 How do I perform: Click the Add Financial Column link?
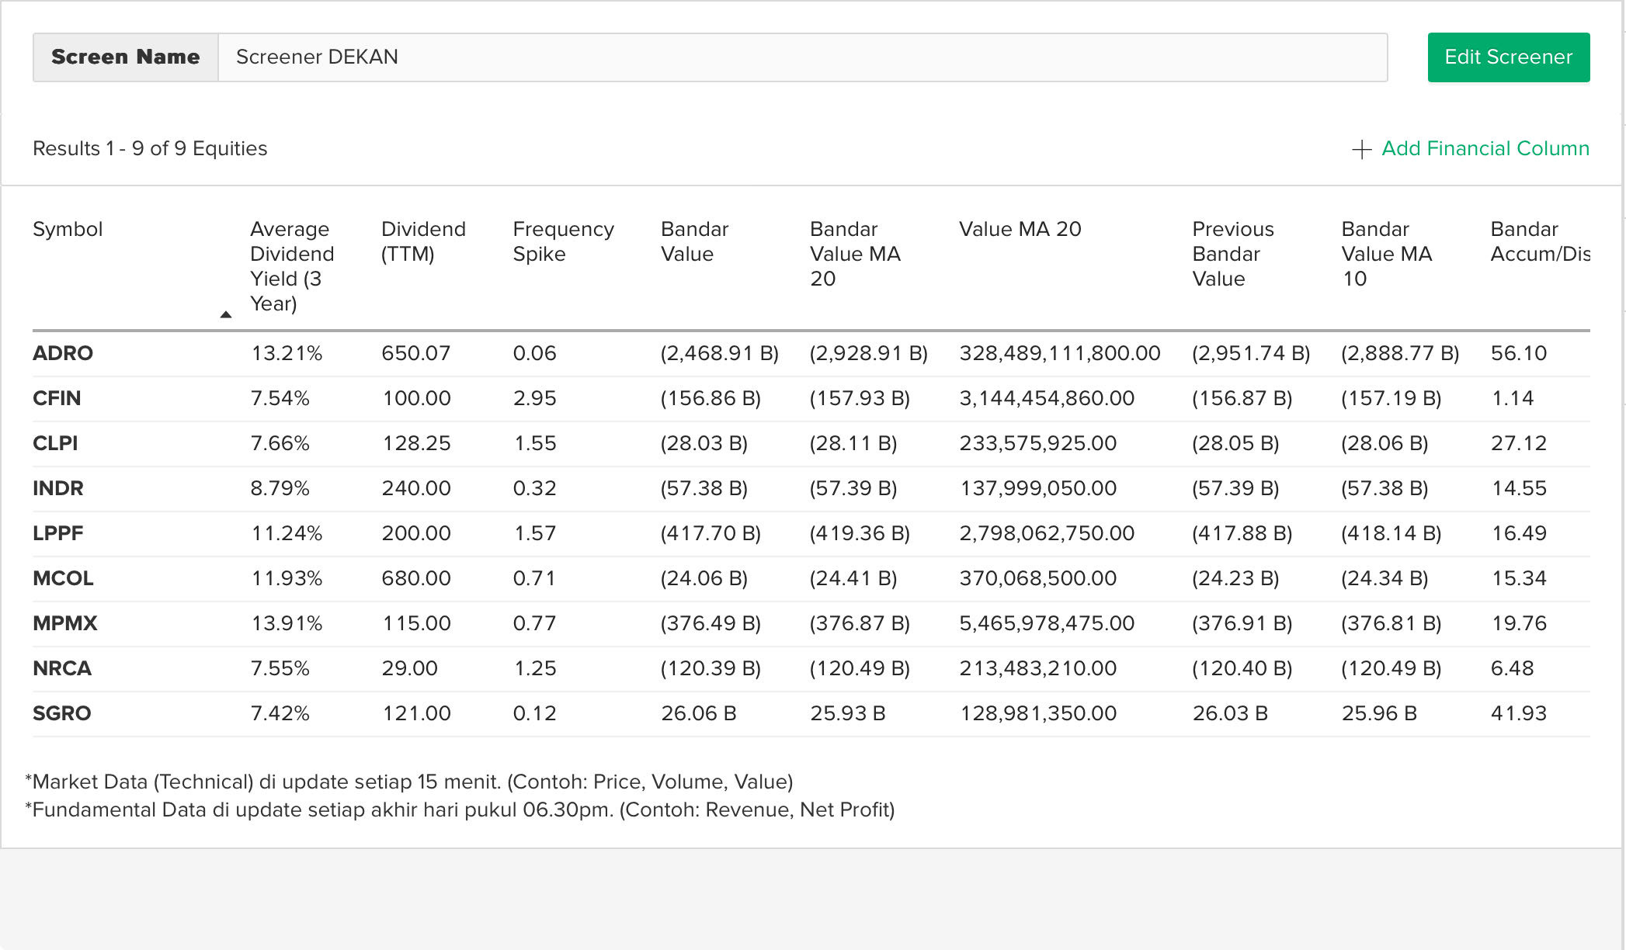1485,148
